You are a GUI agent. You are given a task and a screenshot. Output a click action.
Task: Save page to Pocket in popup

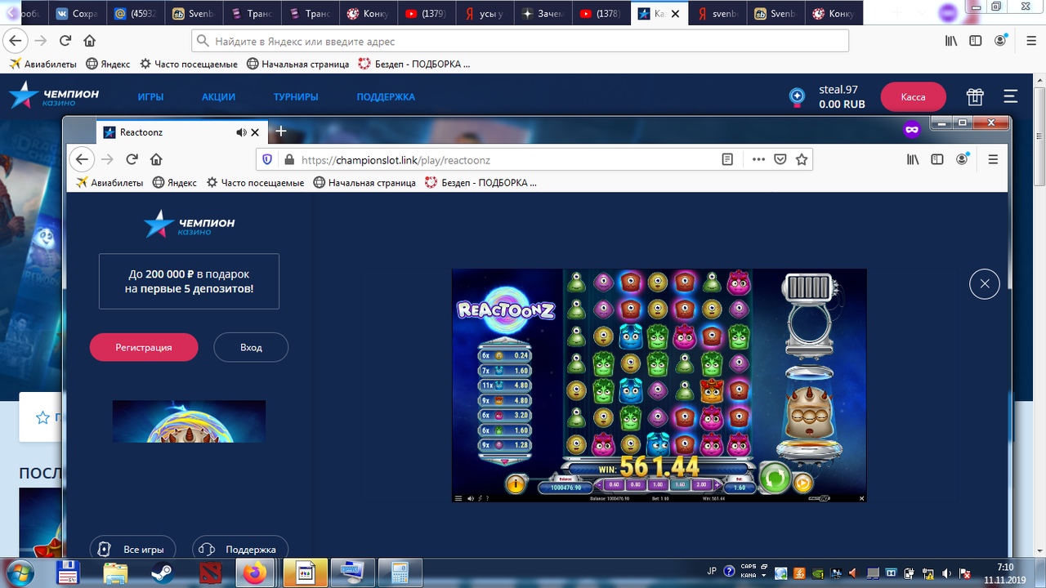pos(780,160)
